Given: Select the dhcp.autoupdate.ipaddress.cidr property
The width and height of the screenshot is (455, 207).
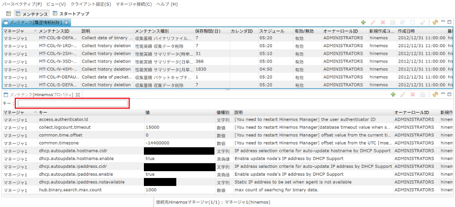Looking at the screenshot, I should [227, 167].
